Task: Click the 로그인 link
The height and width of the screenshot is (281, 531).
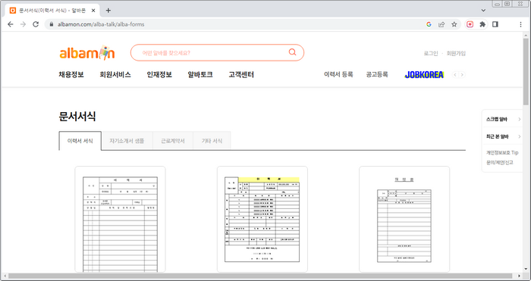Action: point(431,54)
